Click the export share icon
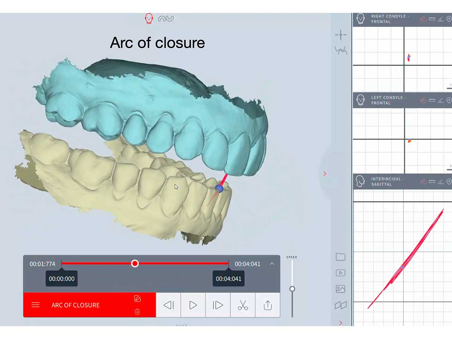Image resolution: width=452 pixels, height=339 pixels. point(268,305)
